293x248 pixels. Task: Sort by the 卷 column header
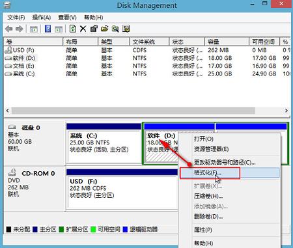click(33, 42)
